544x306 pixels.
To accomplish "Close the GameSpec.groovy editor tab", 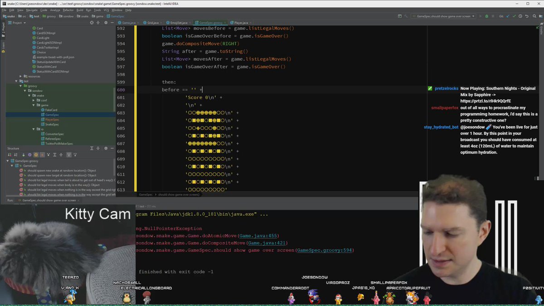I will click(x=225, y=22).
